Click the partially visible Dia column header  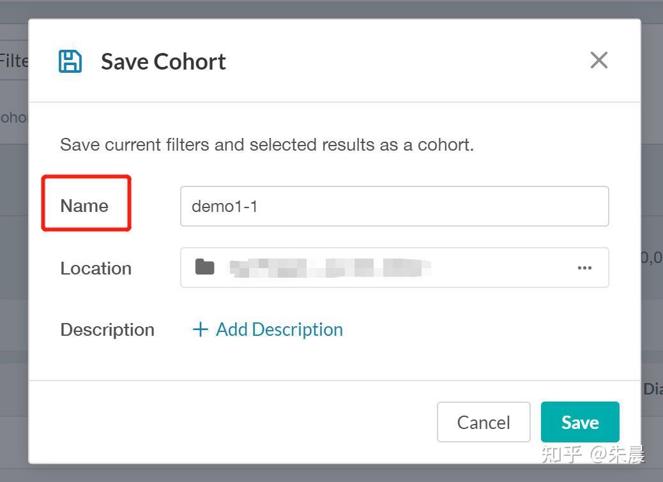tap(652, 389)
